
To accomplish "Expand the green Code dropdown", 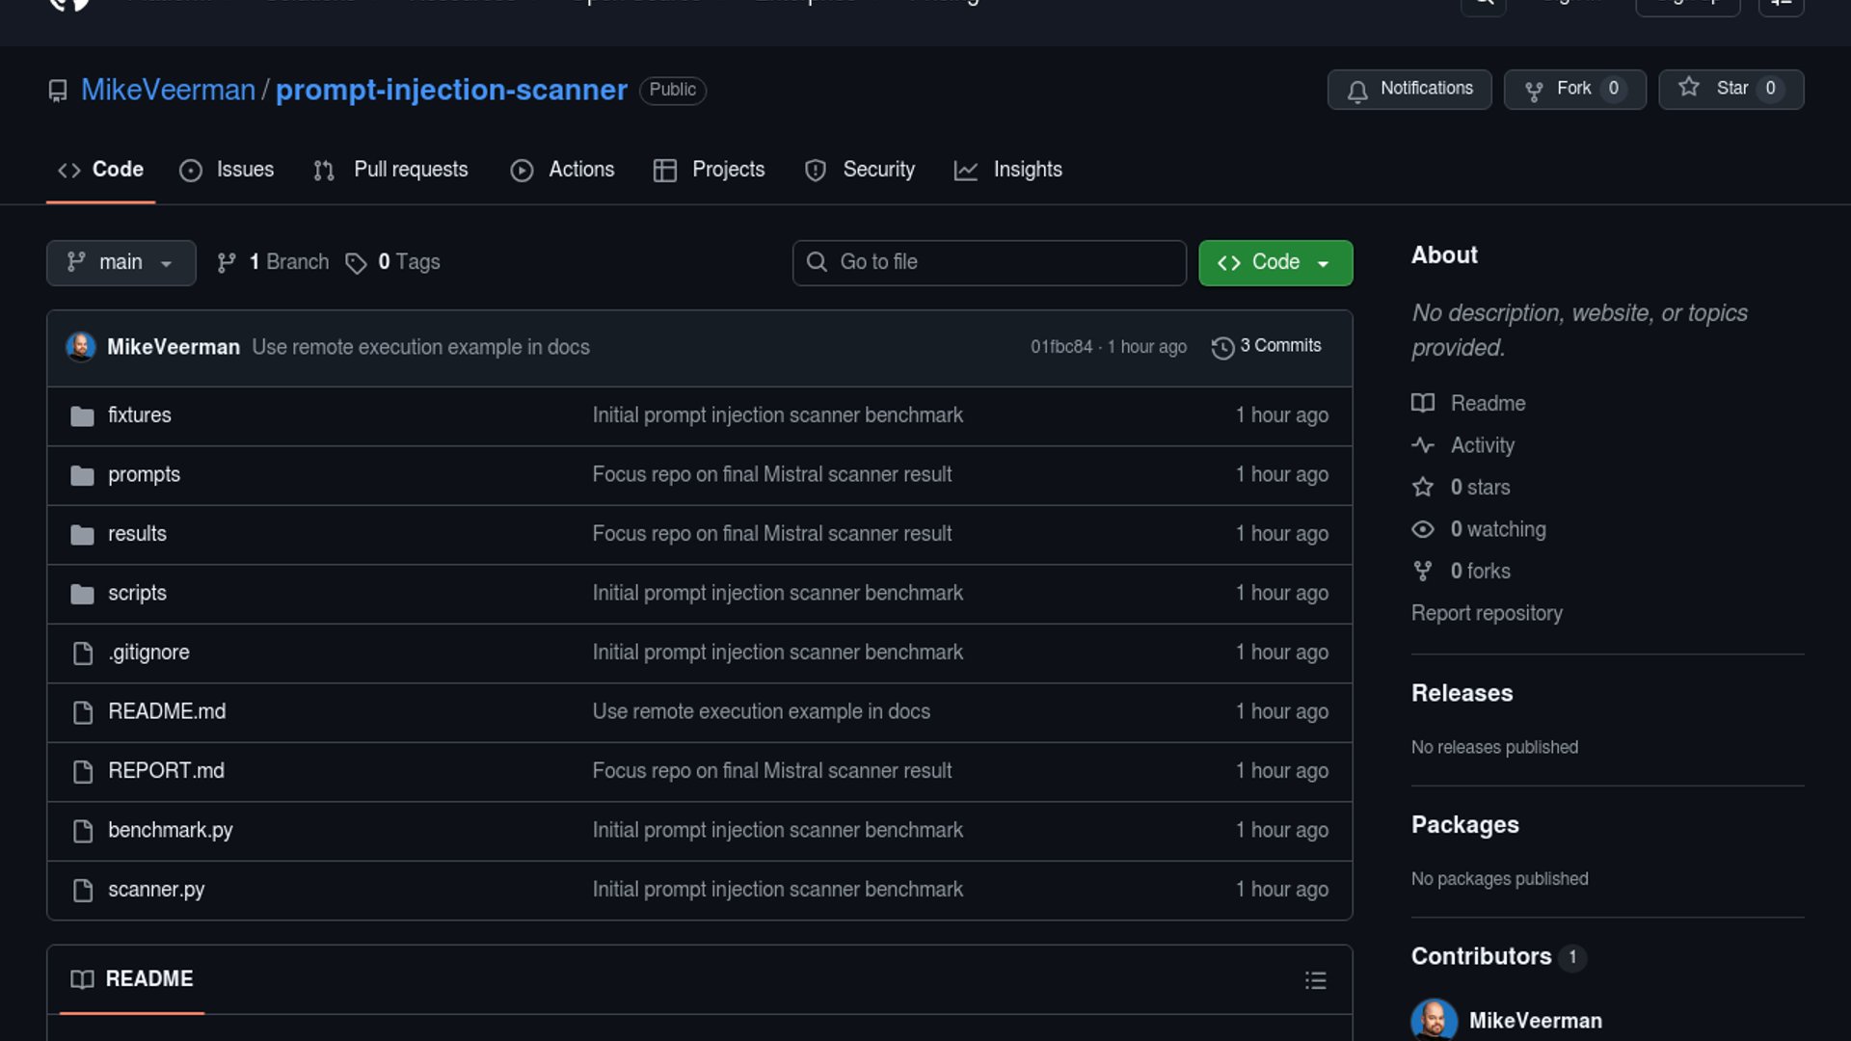I will (1274, 262).
